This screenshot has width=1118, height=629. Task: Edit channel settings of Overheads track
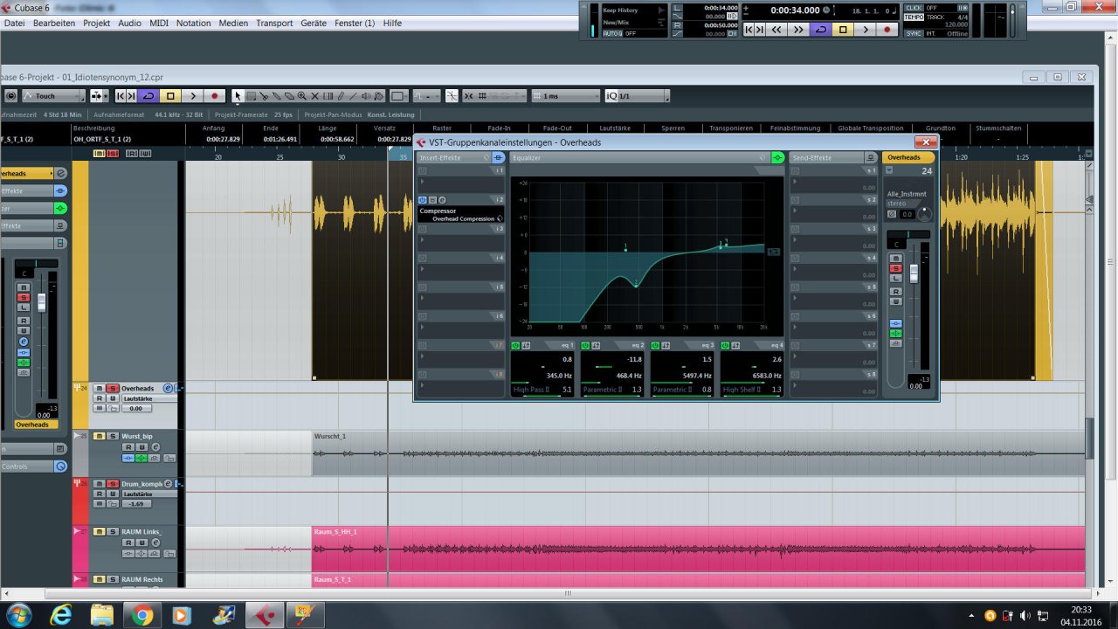click(168, 388)
